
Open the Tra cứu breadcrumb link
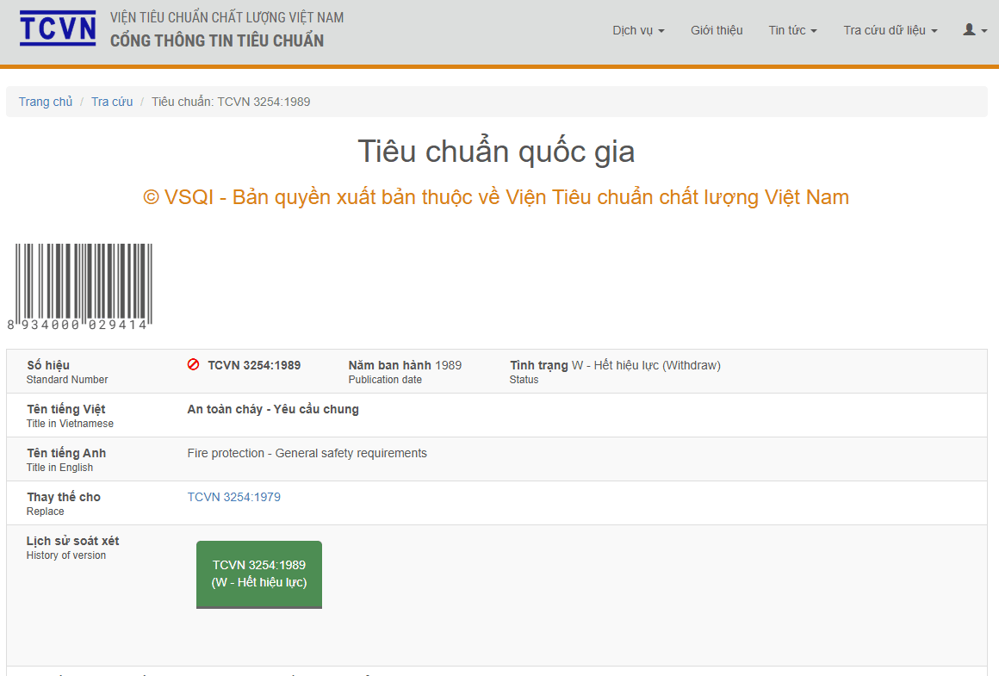pos(111,102)
